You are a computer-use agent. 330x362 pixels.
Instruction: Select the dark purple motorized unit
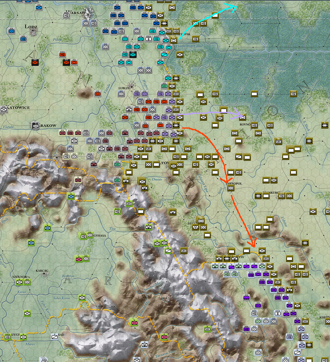[x=258, y=306]
